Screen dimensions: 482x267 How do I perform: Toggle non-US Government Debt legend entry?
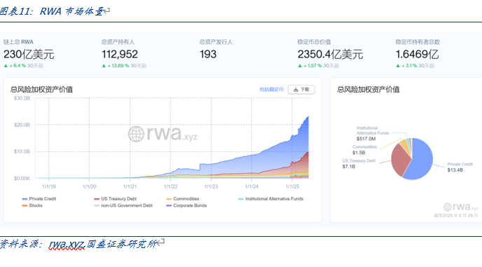click(123, 205)
